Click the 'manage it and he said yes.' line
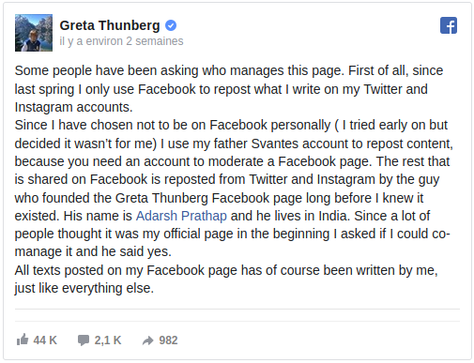474x363 pixels. tap(93, 251)
